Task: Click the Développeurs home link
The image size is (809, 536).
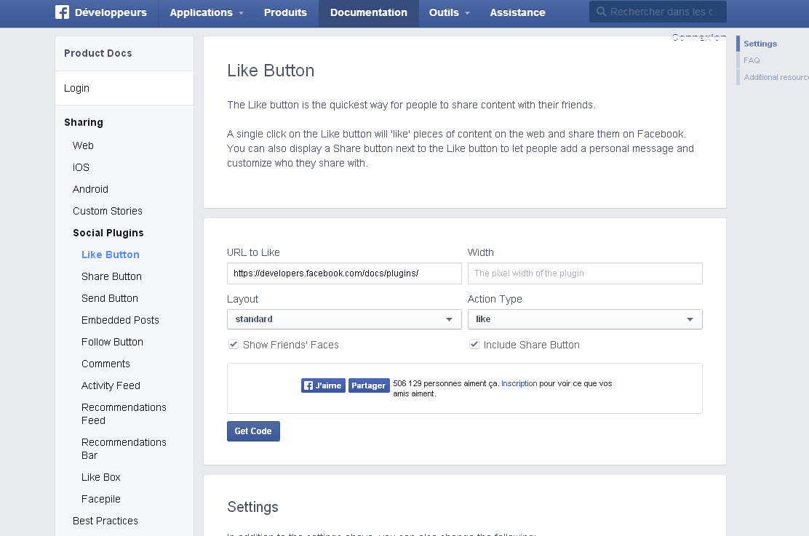Action: 111,12
